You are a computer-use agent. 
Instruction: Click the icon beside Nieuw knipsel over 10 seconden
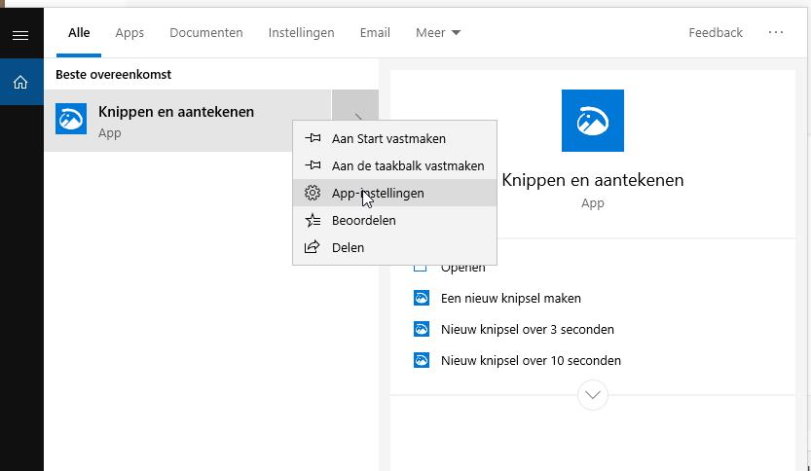pos(422,360)
